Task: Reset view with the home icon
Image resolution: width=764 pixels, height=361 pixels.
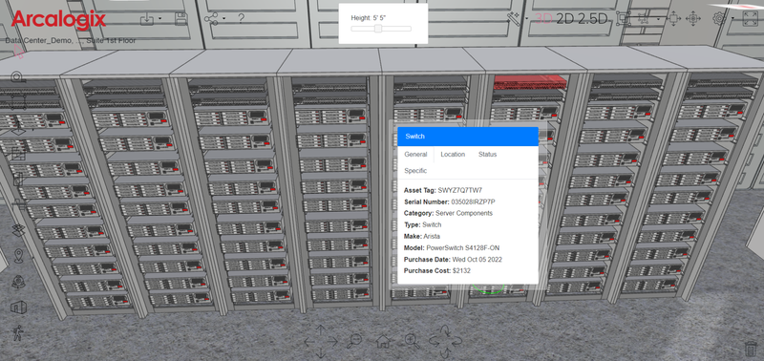Action: 383,341
